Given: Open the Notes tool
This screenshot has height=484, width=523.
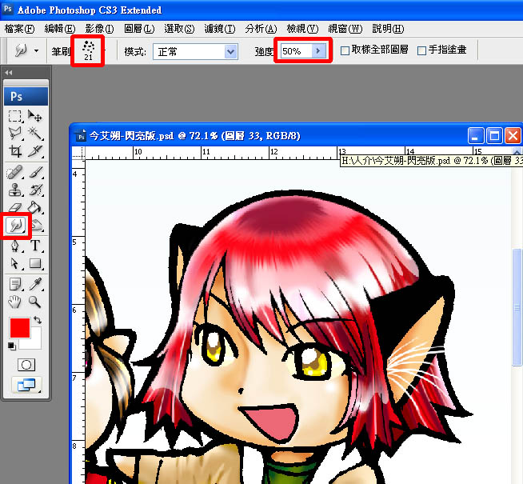Looking at the screenshot, I should (15, 285).
